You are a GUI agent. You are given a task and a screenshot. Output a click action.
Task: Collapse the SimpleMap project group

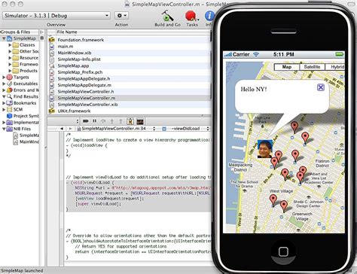pos(4,38)
